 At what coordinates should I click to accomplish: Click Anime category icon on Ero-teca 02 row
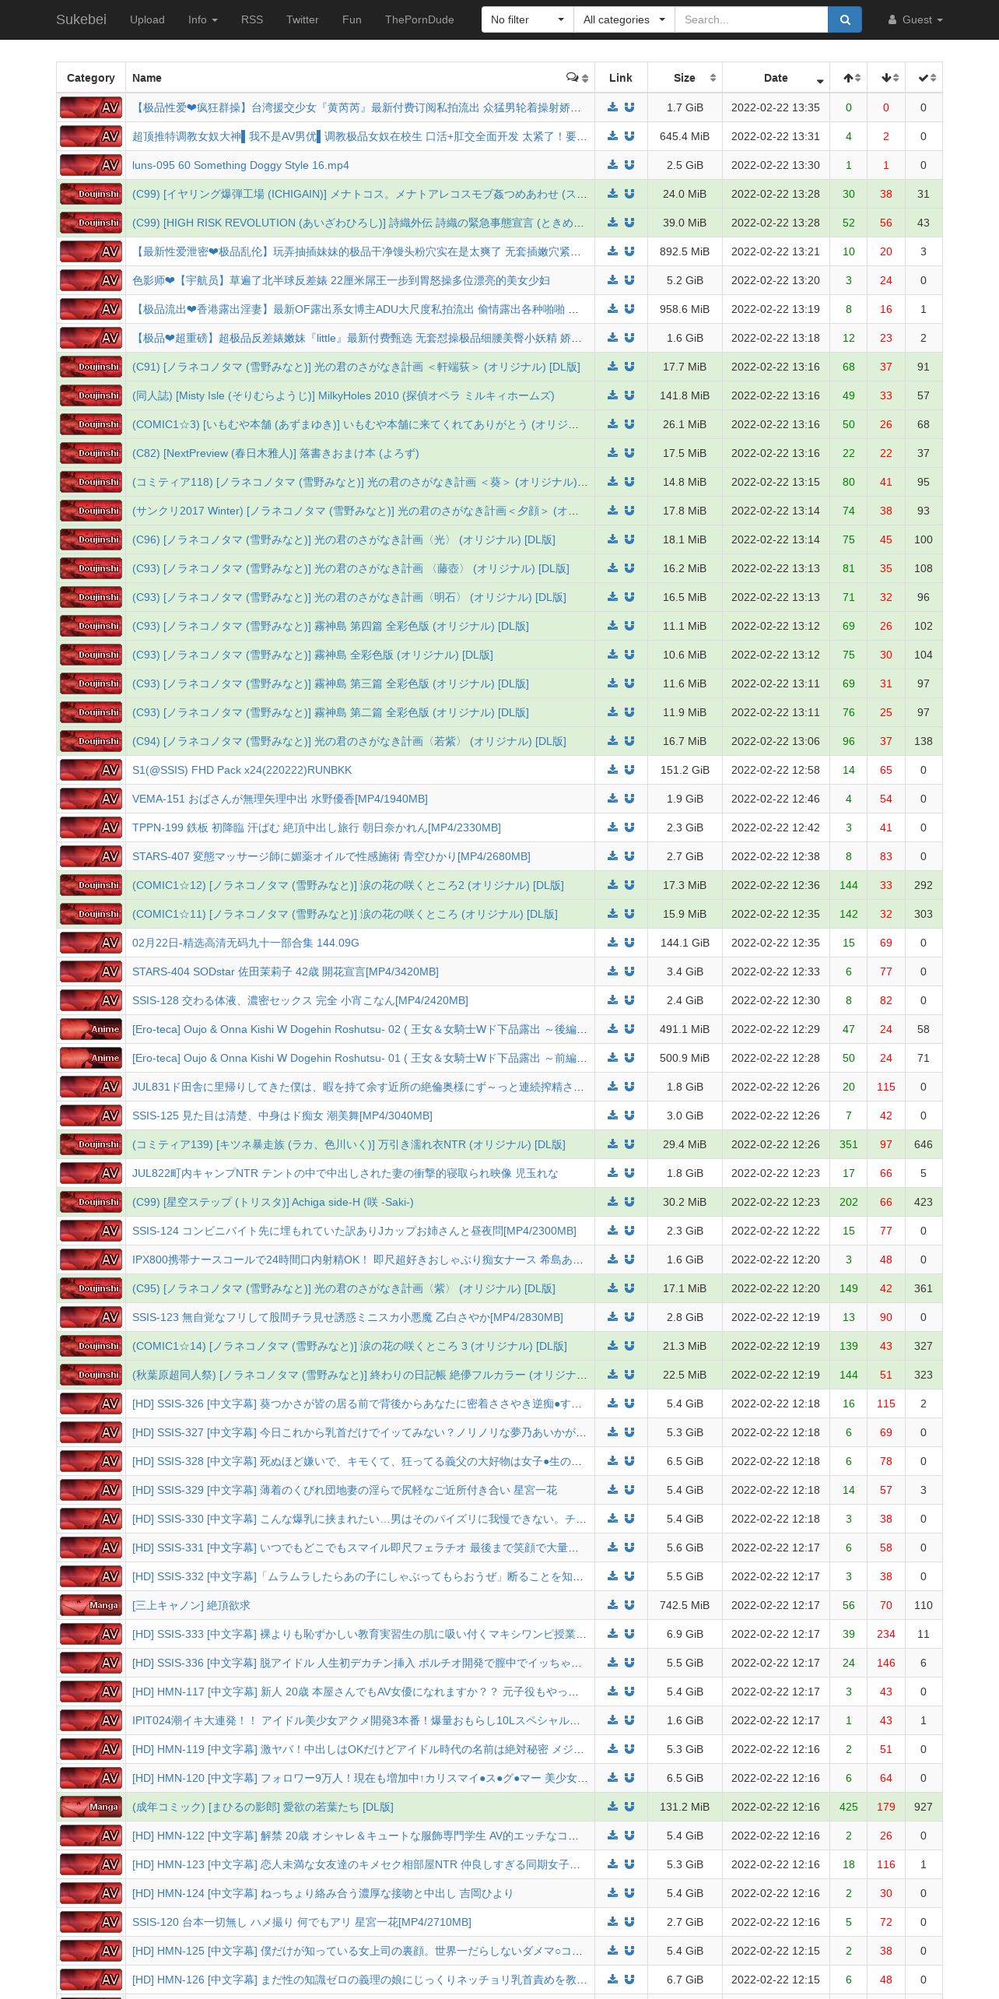pos(91,1029)
